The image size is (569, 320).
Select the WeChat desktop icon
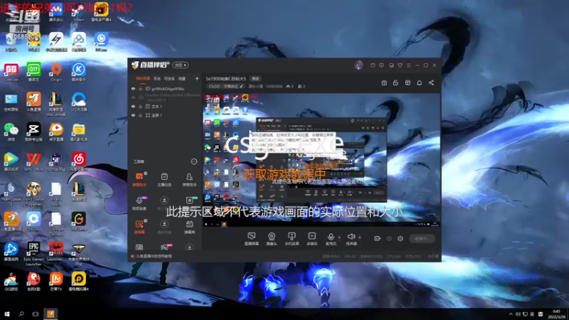[x=11, y=132]
